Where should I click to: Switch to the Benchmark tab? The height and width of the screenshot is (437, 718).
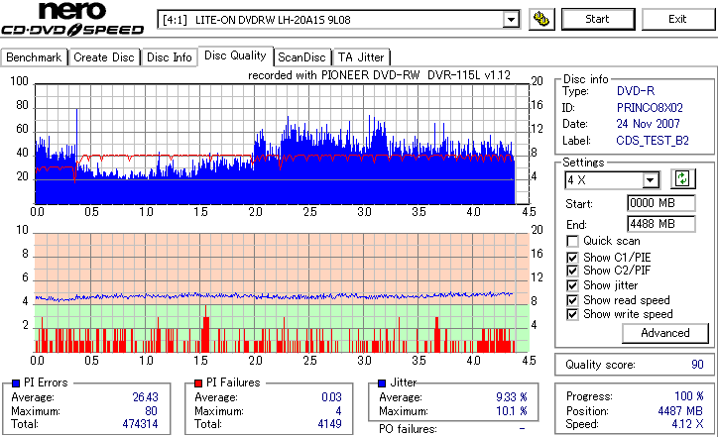point(34,57)
